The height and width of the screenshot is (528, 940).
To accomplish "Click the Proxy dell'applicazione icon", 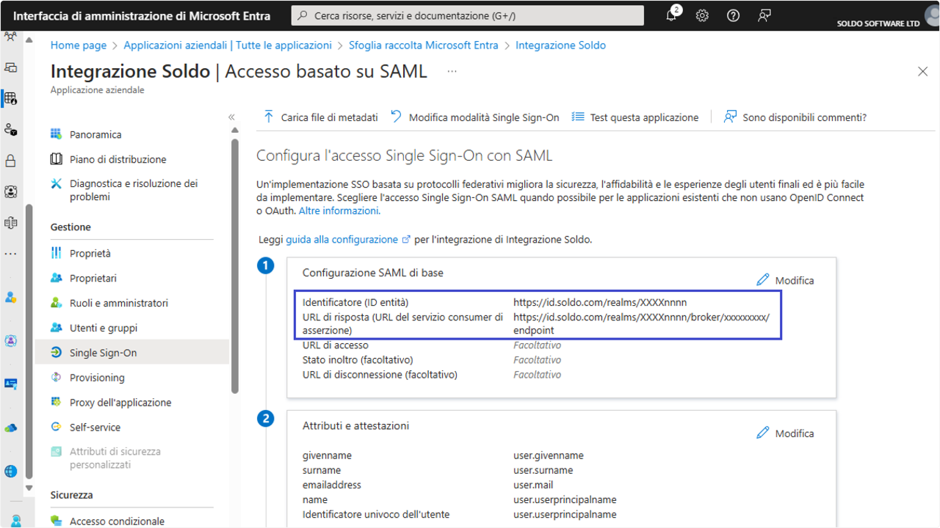I will [56, 402].
